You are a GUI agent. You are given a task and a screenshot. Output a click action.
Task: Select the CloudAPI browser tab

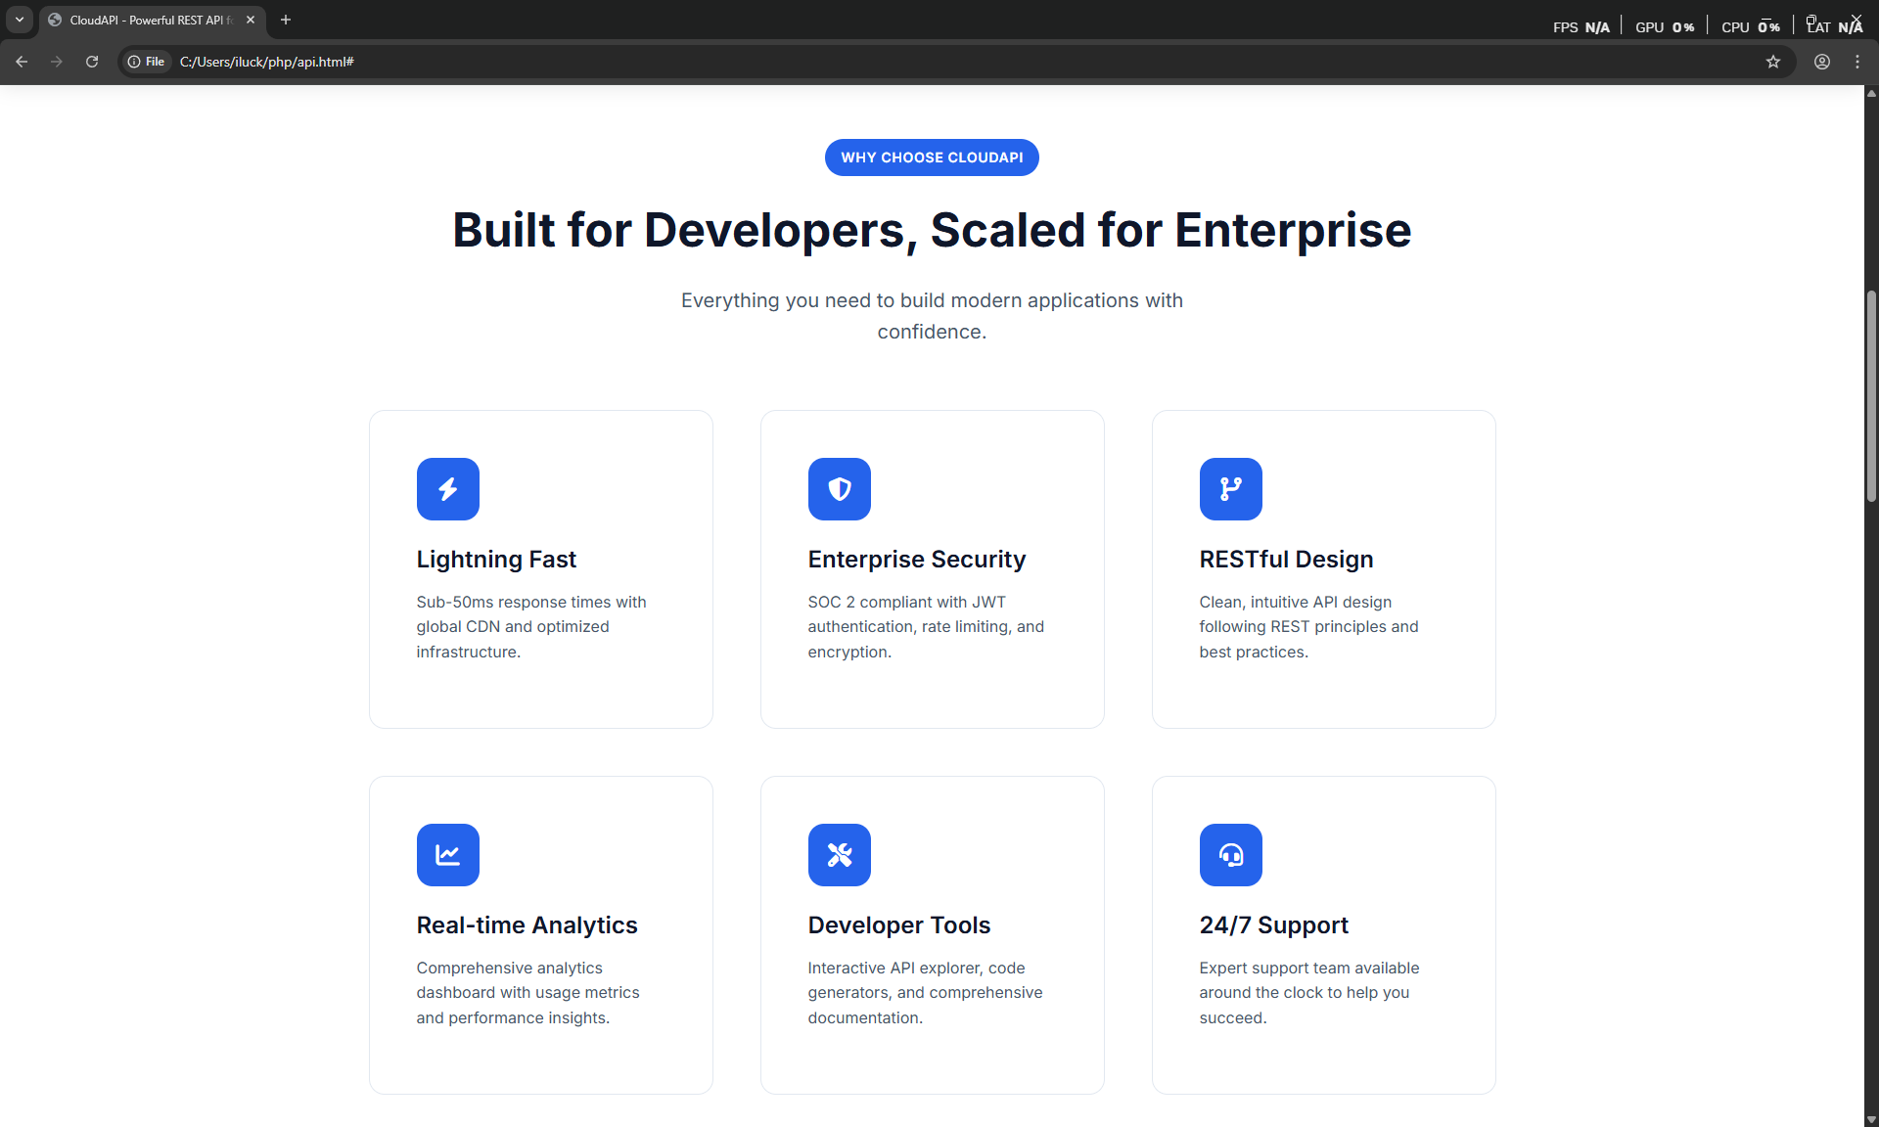tap(147, 20)
